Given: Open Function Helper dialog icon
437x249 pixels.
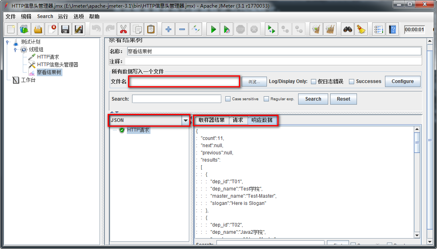Looking at the screenshot, I should [x=379, y=29].
